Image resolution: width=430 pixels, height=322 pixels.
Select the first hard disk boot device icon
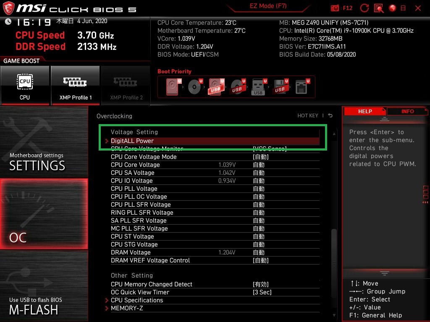tap(173, 87)
